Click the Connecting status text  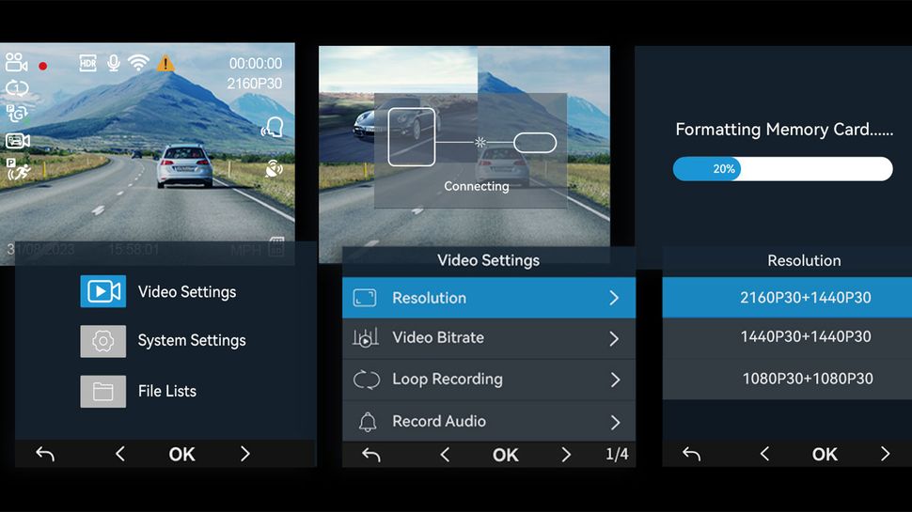(x=477, y=186)
